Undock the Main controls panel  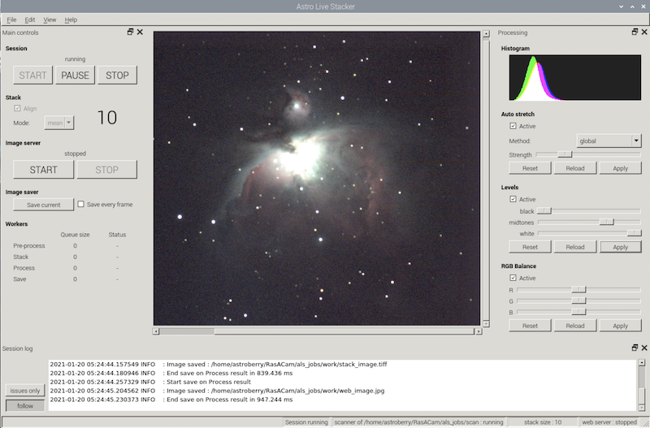[131, 32]
